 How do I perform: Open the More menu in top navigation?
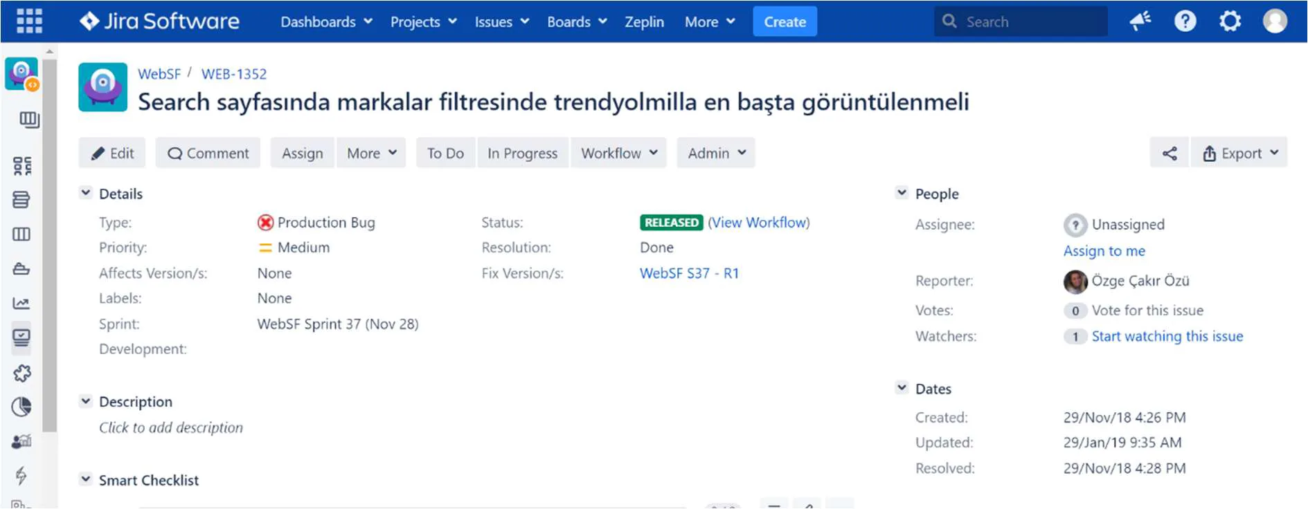[710, 21]
